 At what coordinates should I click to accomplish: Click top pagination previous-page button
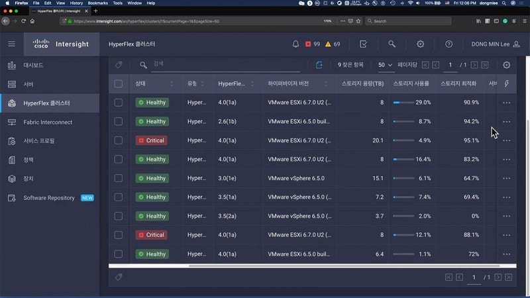pyautogui.click(x=436, y=65)
